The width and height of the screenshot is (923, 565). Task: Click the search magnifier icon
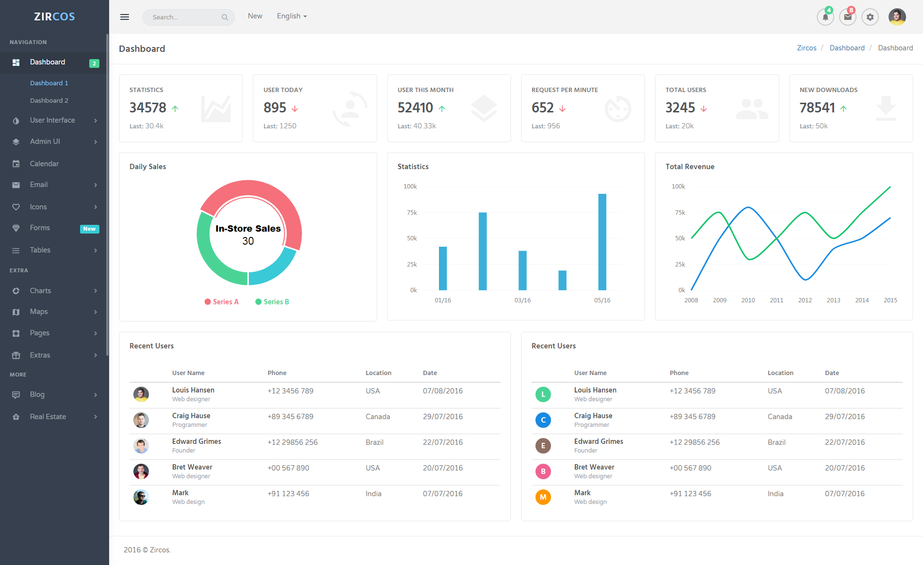225,17
